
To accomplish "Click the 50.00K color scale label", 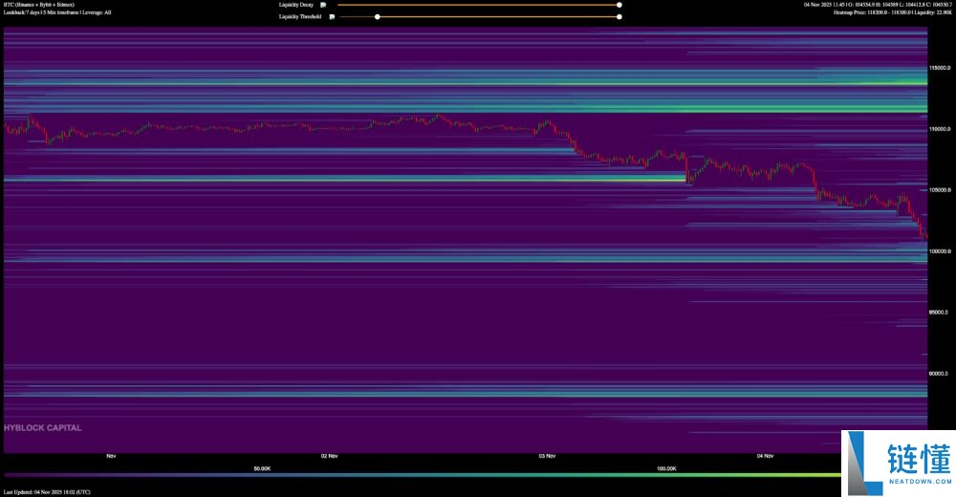I will 262,468.
